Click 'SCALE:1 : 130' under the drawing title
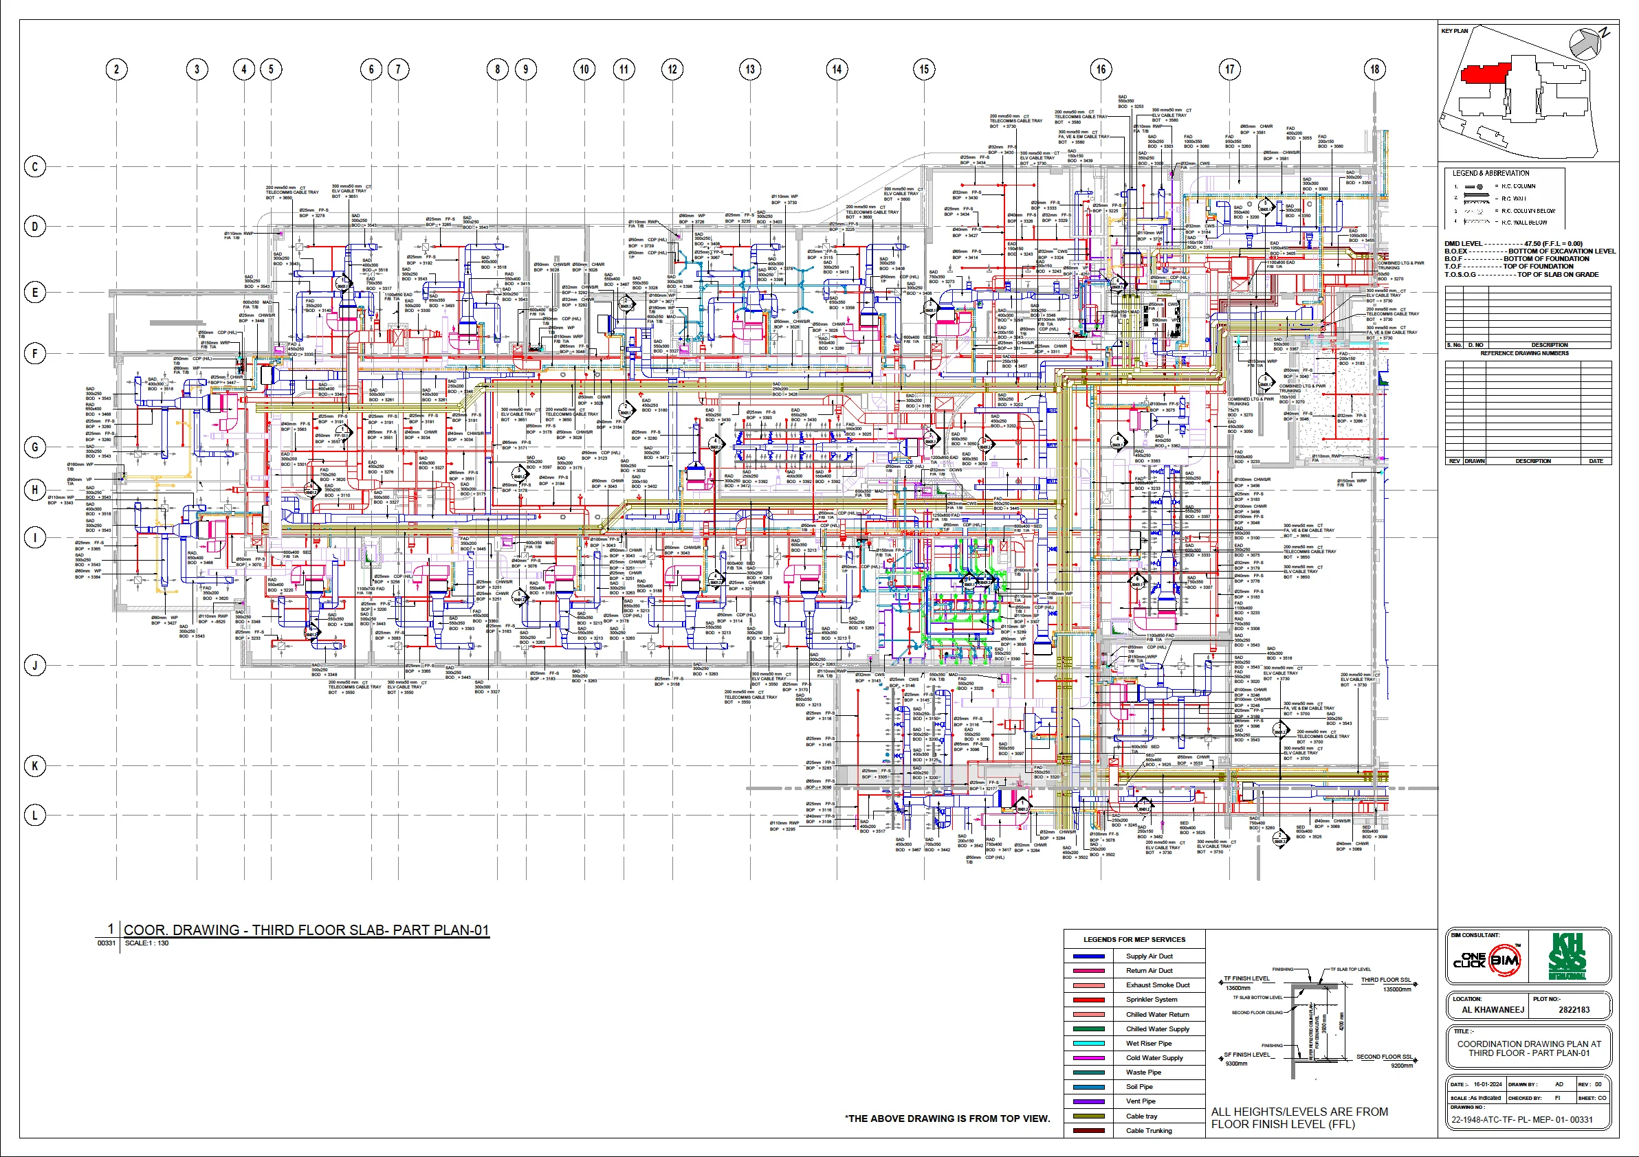 [x=147, y=943]
